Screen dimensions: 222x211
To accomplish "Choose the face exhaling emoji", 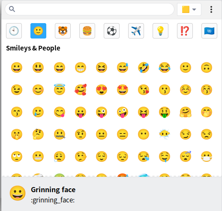I will point(60,157).
